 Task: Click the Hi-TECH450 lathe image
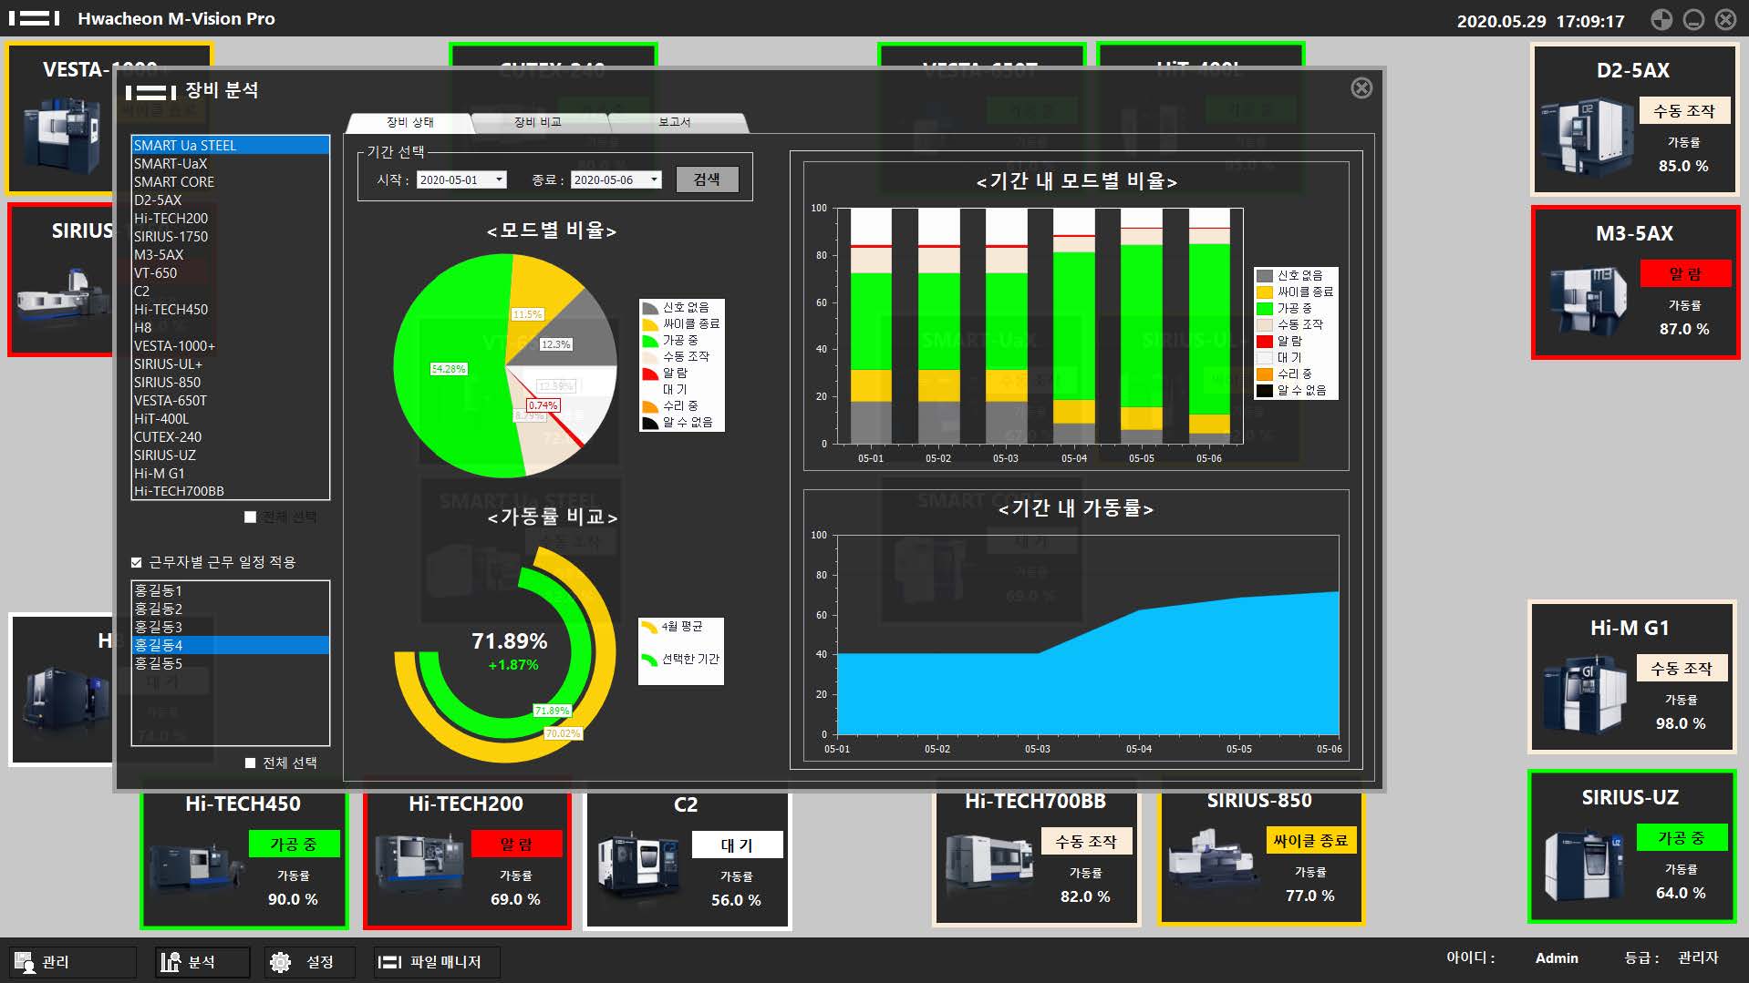click(196, 866)
